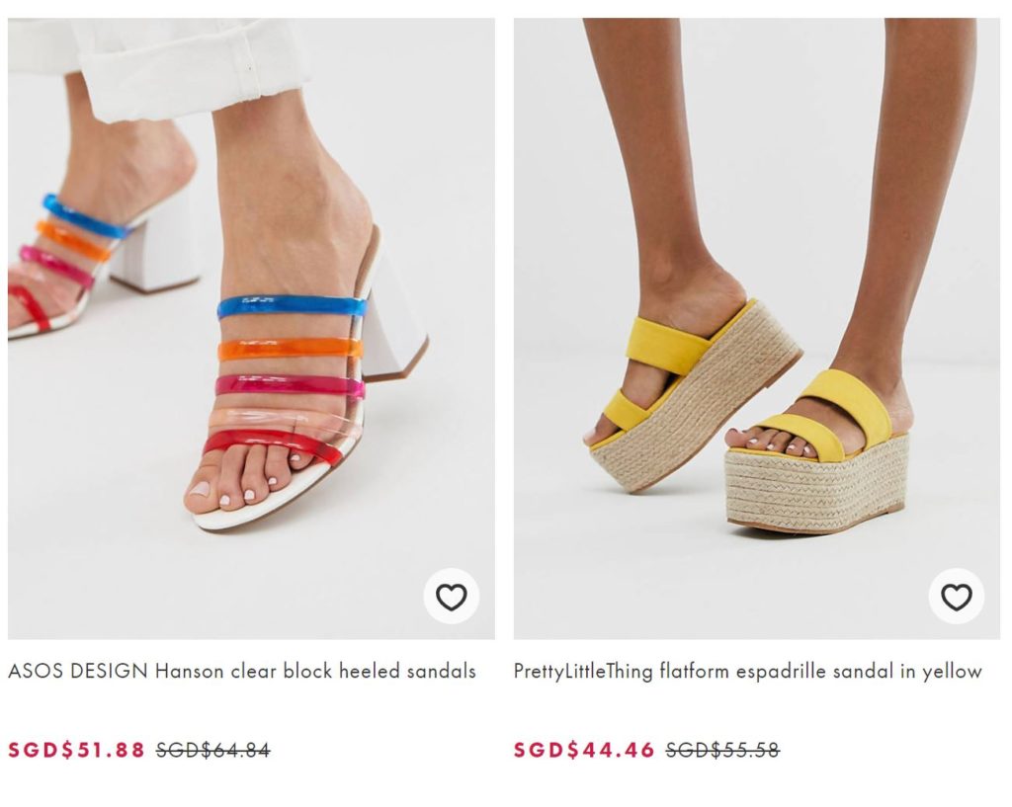Open the yellow flatform espadrille sandal photo
The width and height of the screenshot is (1012, 807).
coord(757,328)
